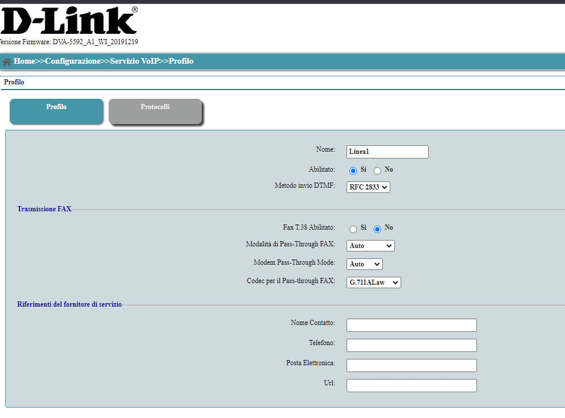
Task: Click the home icon in breadcrumb
Action: (7, 61)
